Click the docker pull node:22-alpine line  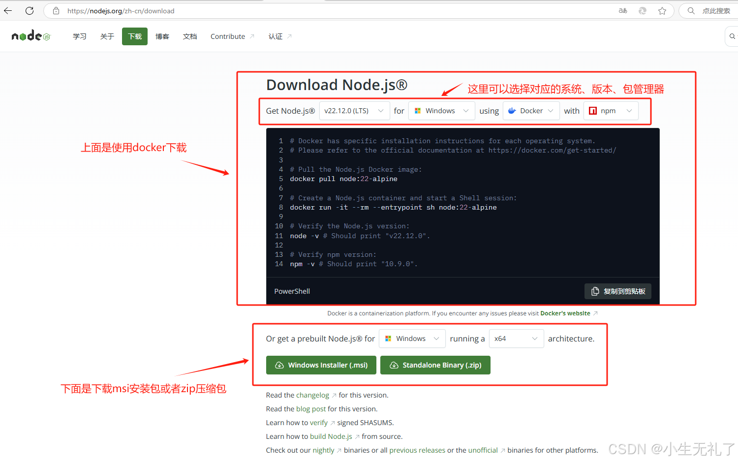pyautogui.click(x=343, y=179)
